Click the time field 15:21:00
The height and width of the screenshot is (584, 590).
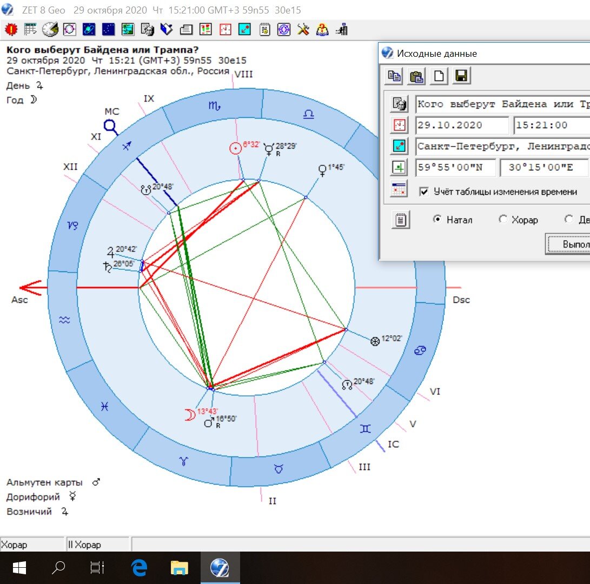[552, 125]
